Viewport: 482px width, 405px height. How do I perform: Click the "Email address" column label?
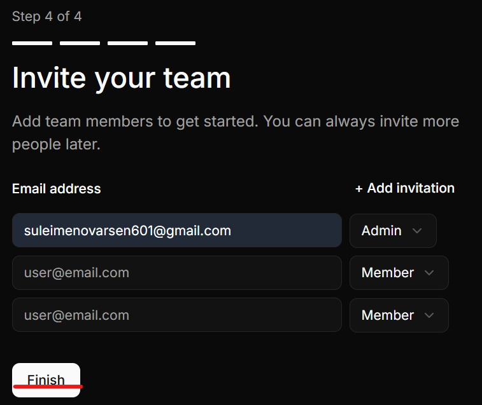[56, 189]
